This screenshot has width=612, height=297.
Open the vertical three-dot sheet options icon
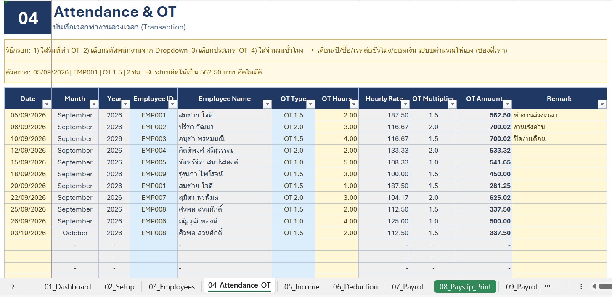[x=581, y=286]
